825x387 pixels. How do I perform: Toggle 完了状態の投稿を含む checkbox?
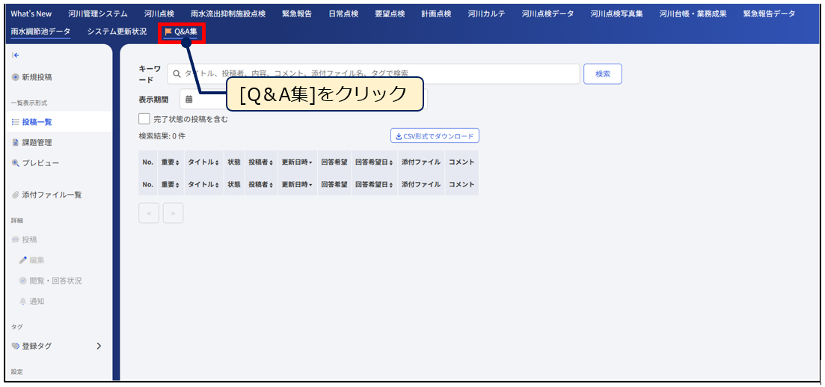point(144,119)
